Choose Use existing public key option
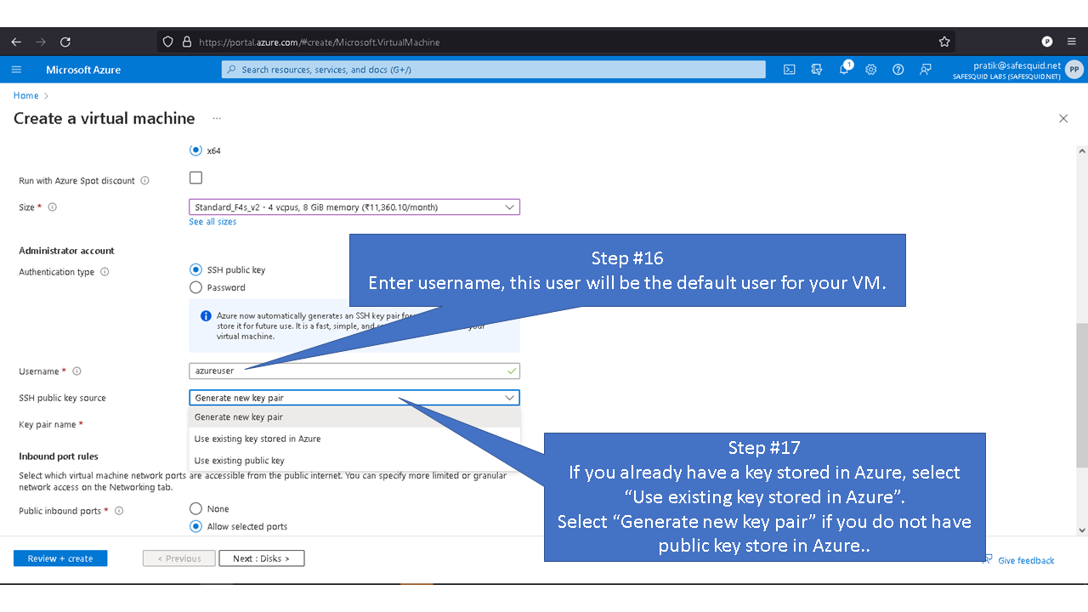 [x=354, y=460]
